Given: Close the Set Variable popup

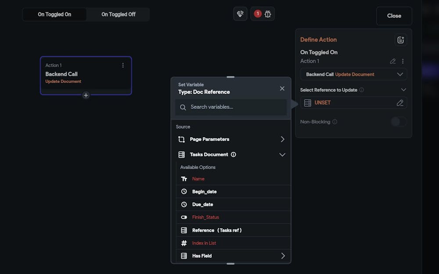Looking at the screenshot, I should pos(282,89).
